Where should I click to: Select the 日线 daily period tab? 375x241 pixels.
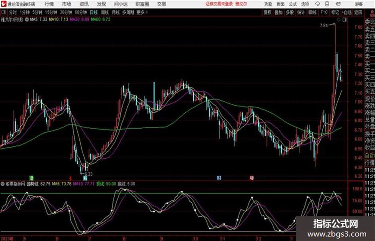(94, 12)
